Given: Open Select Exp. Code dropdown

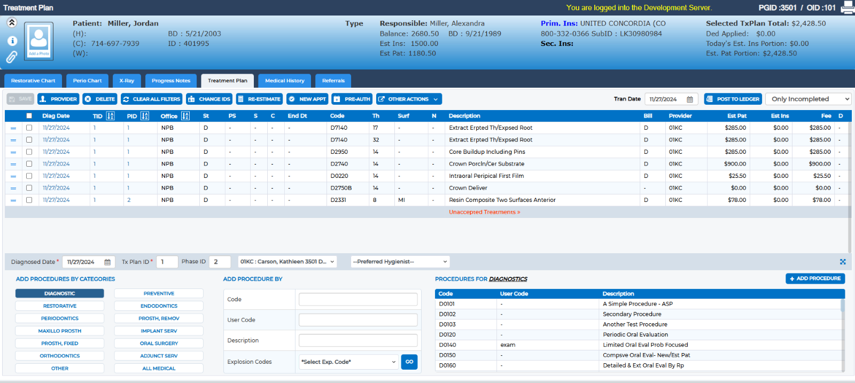Looking at the screenshot, I should pos(348,362).
